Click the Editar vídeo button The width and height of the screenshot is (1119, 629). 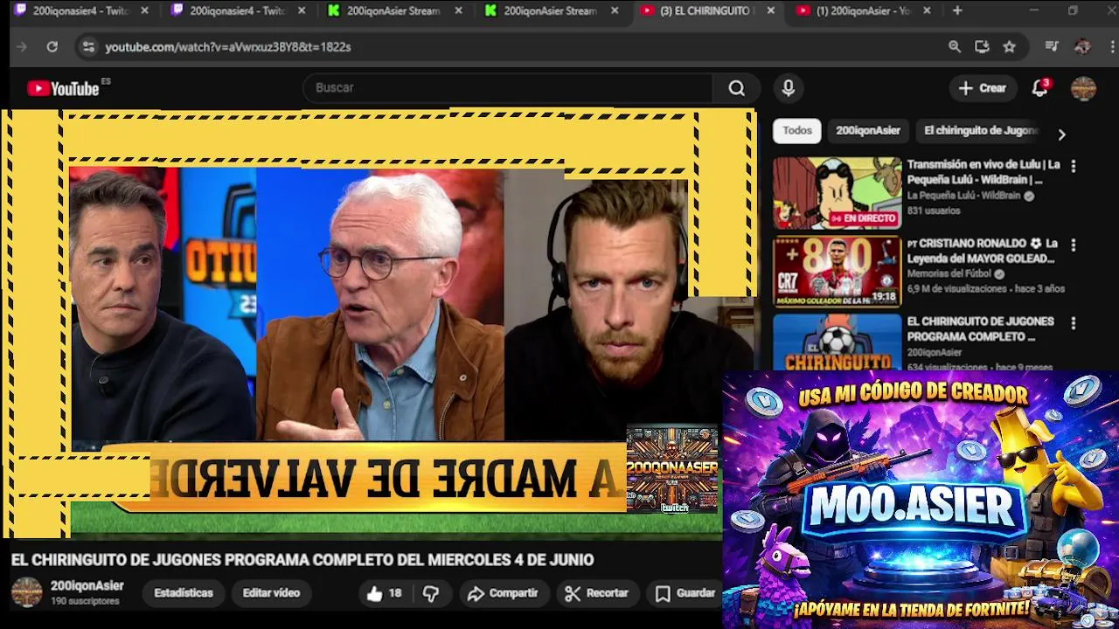pyautogui.click(x=271, y=592)
